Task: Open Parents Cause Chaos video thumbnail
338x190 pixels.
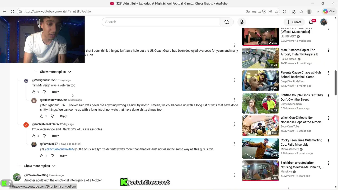Action: [x=260, y=80]
